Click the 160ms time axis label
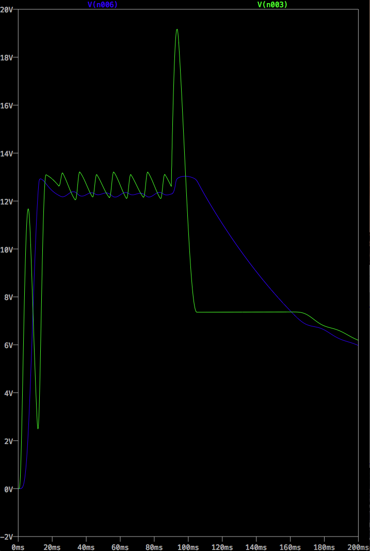This screenshot has width=370, height=551. pos(291,547)
